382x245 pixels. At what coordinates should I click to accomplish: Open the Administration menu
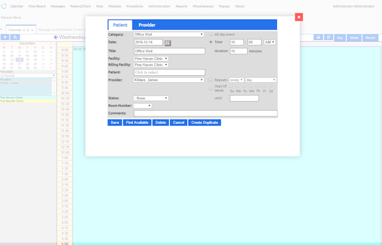(159, 6)
